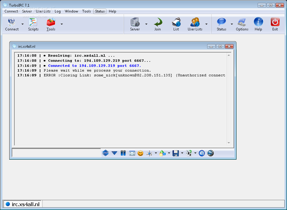
Task: Click the blue down triangle icon
Action: 115,153
